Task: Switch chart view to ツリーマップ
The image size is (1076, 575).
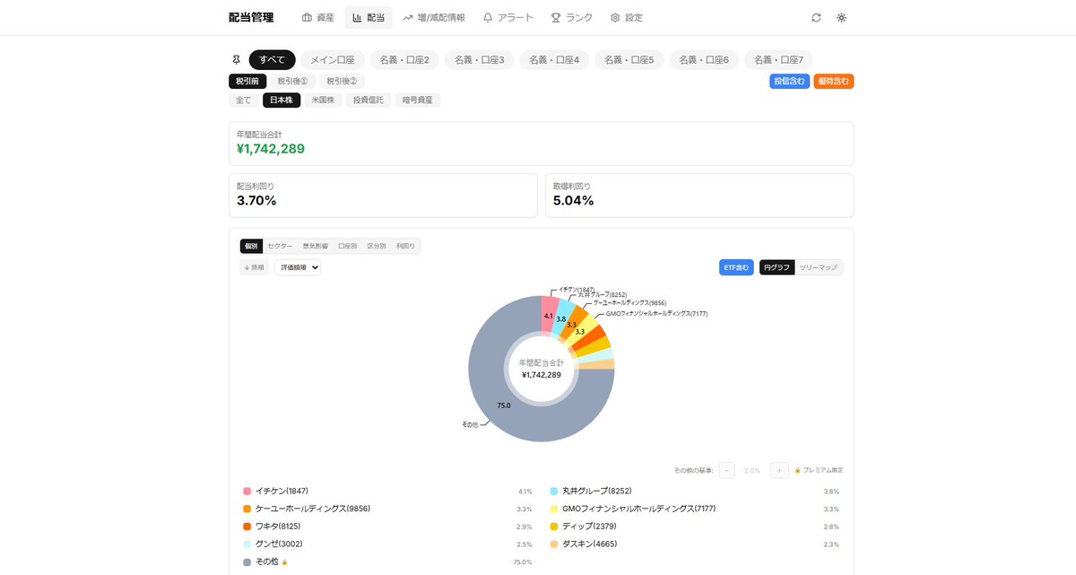Action: coord(819,267)
